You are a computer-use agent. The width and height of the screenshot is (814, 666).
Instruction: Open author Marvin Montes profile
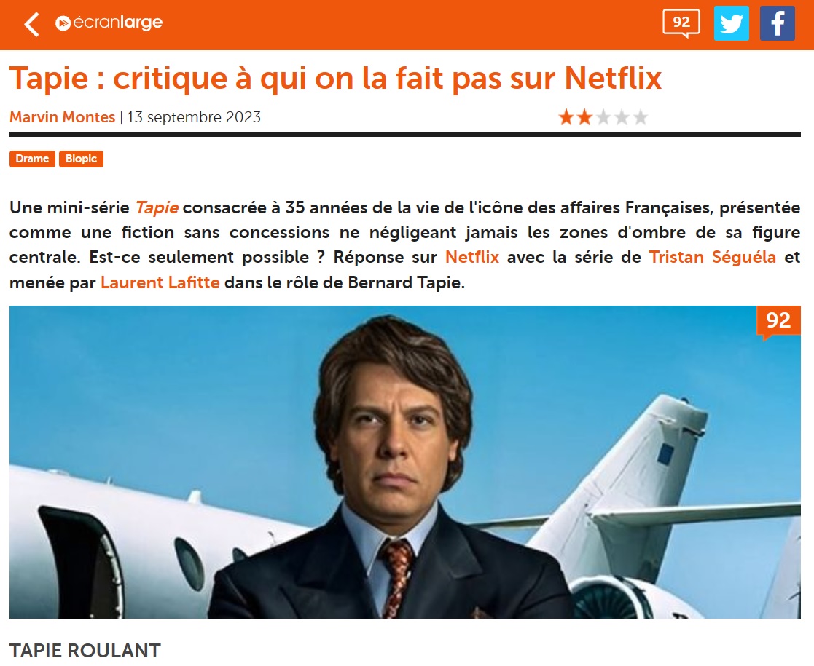click(x=62, y=117)
